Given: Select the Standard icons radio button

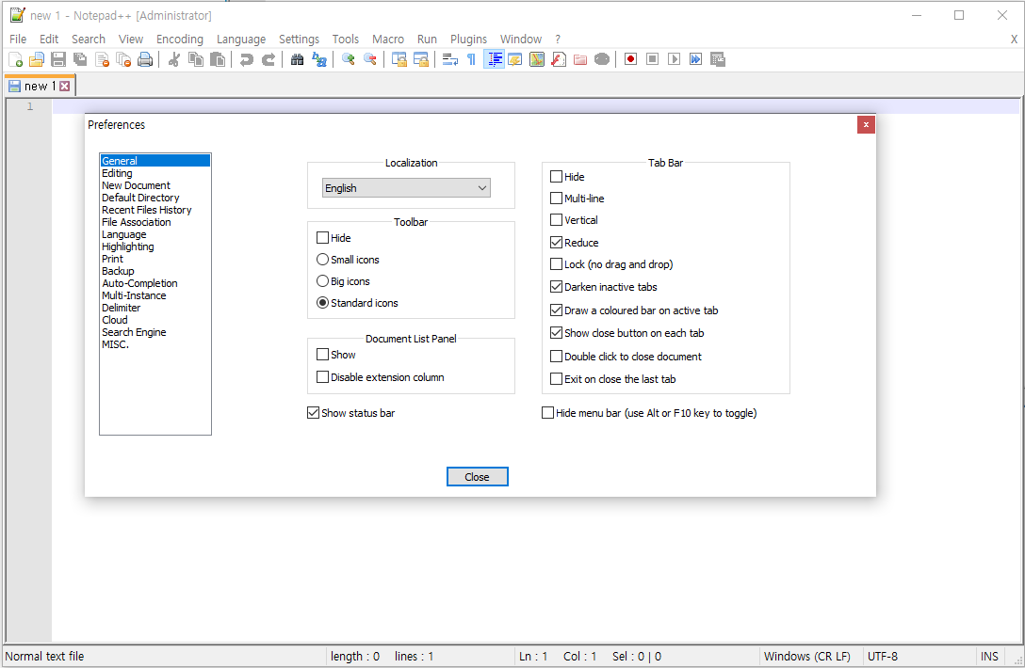Looking at the screenshot, I should point(322,303).
